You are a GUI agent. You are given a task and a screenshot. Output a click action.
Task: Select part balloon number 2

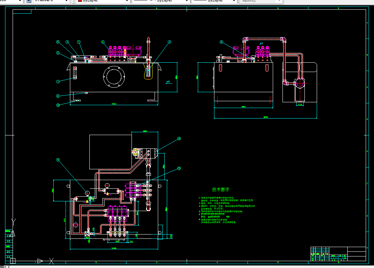click(x=58, y=53)
